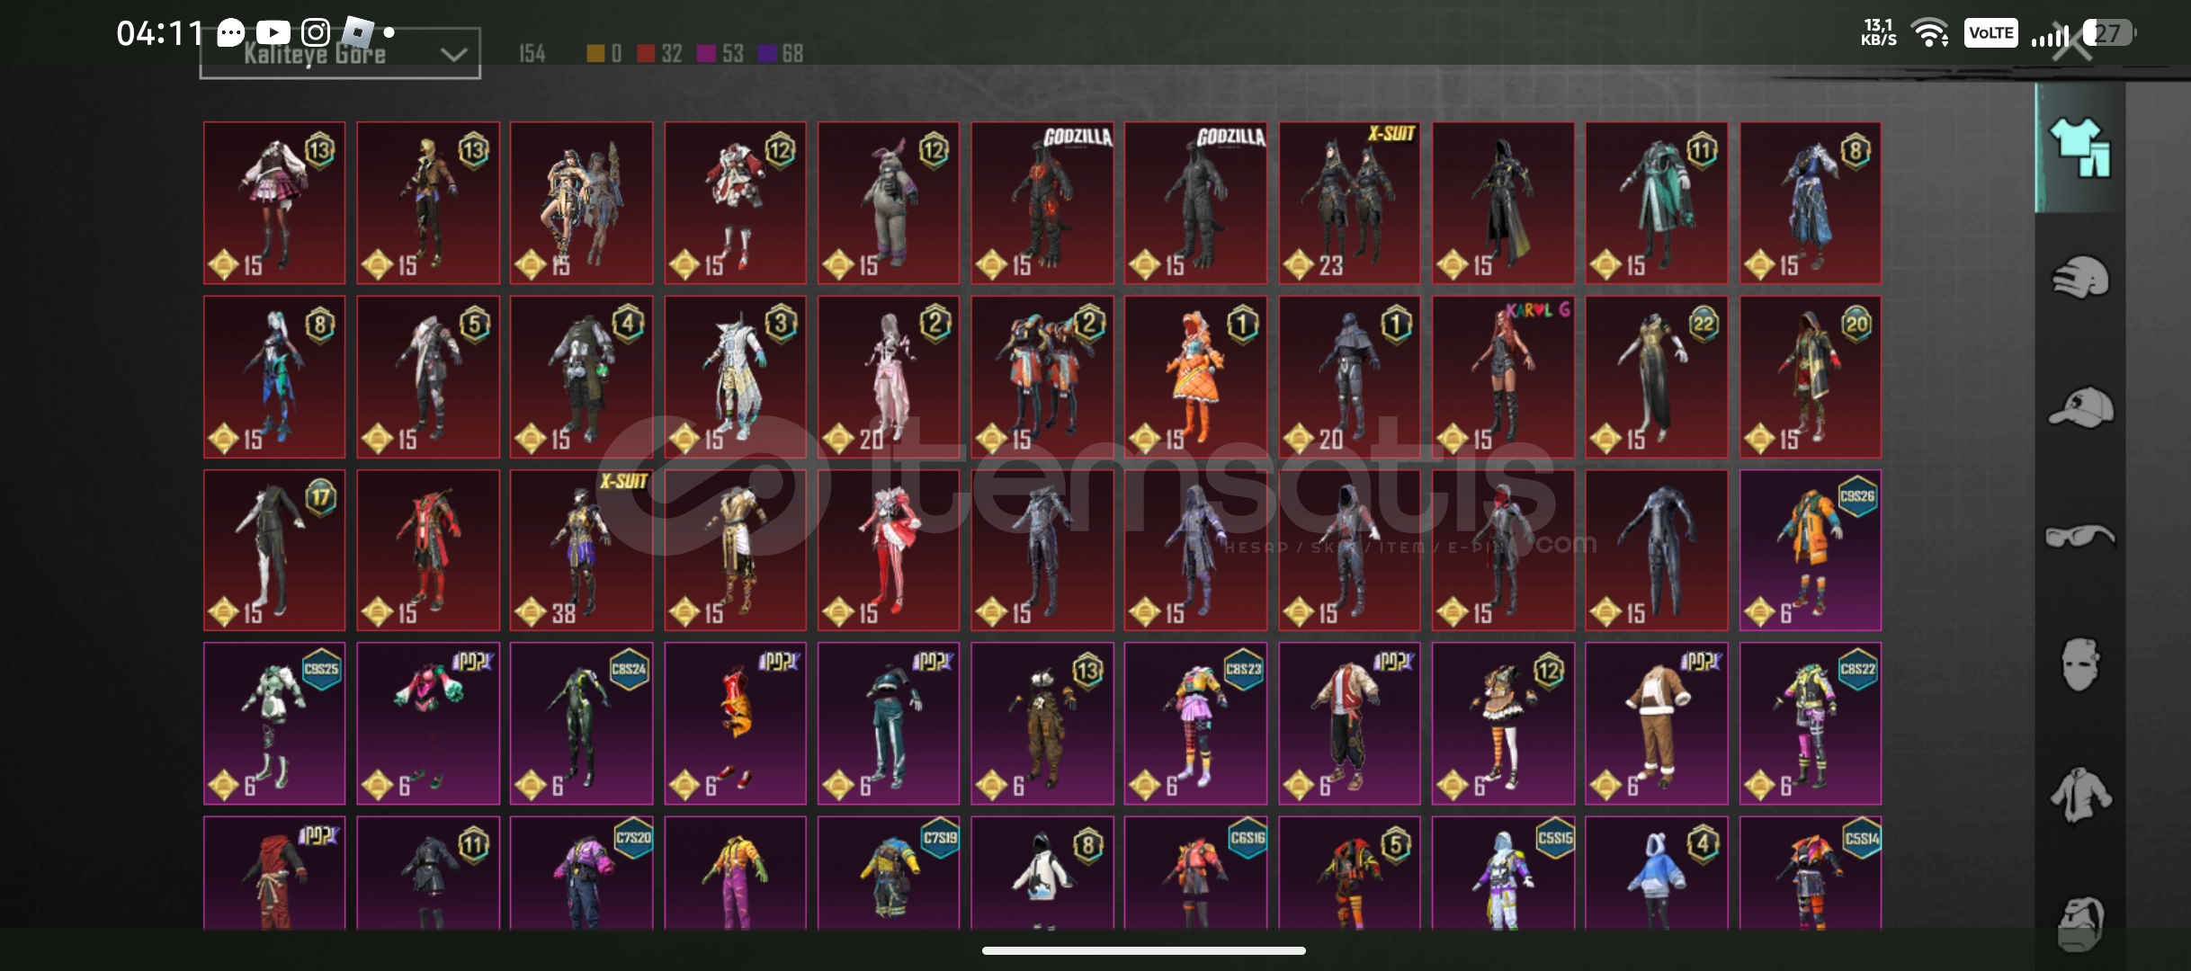
Task: Click the dropdown chevron beside Kaliteye Göre
Action: tap(453, 55)
